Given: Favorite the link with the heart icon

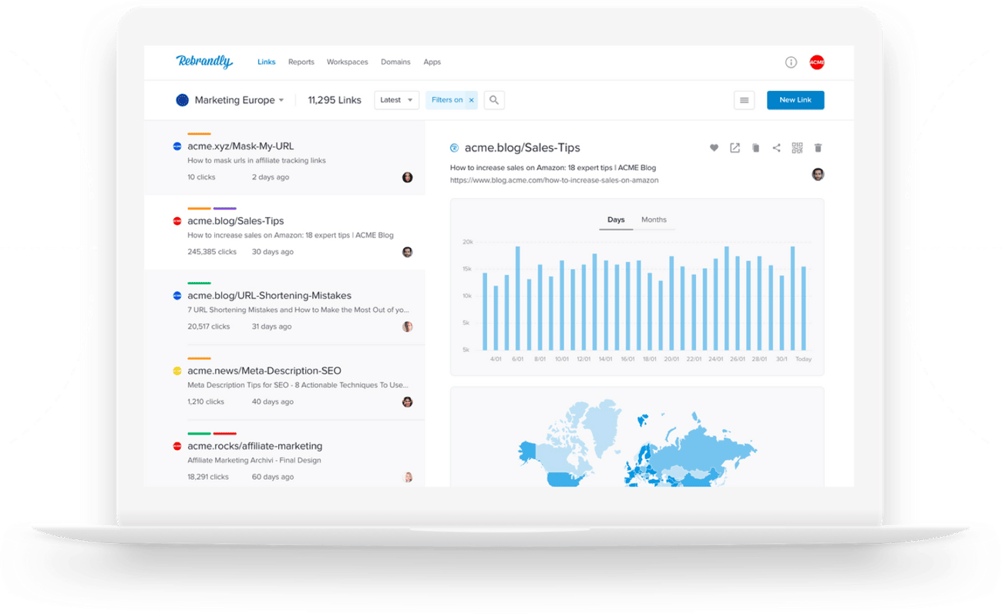Looking at the screenshot, I should pyautogui.click(x=714, y=148).
